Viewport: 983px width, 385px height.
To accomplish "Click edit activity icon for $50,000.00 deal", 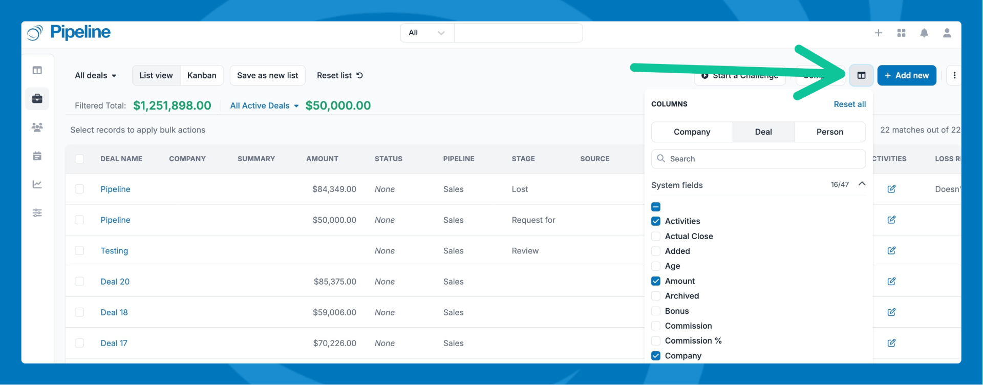I will tap(891, 220).
